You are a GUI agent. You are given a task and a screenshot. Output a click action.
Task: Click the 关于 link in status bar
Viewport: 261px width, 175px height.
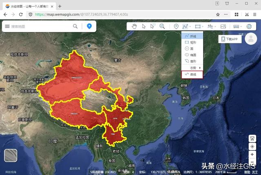[254, 172]
